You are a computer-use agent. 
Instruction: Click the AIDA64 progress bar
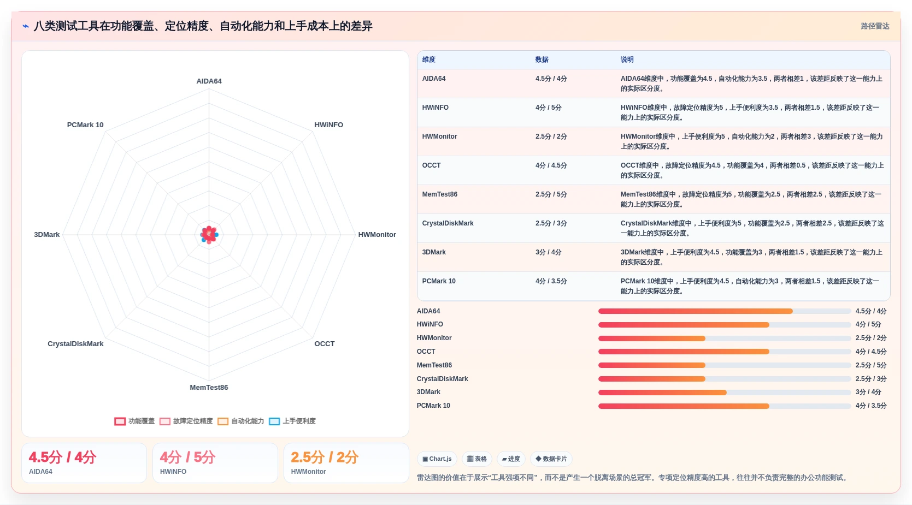(x=725, y=311)
